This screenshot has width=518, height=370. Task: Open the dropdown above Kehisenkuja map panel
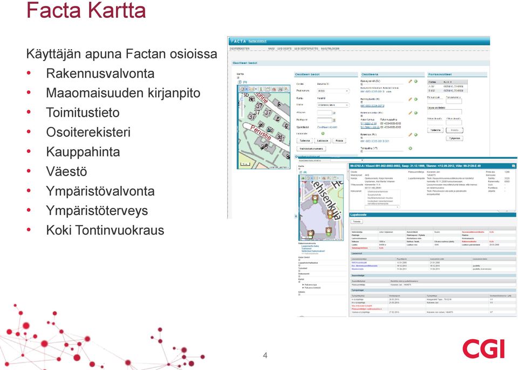(347, 160)
